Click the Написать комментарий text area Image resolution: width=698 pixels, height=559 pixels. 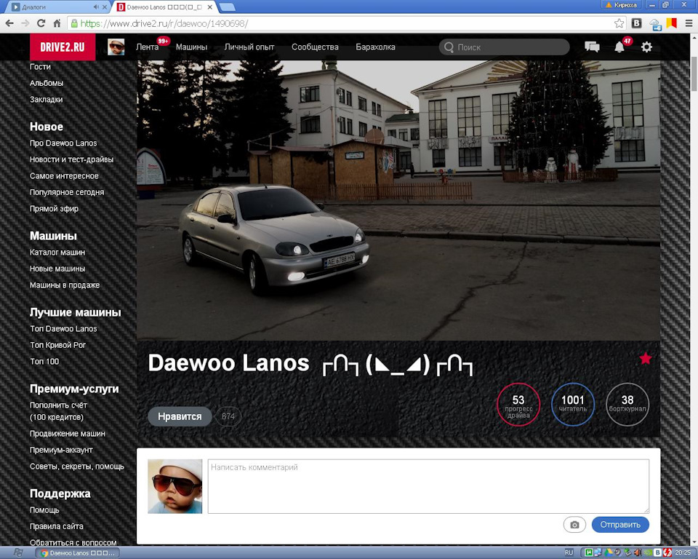(428, 486)
